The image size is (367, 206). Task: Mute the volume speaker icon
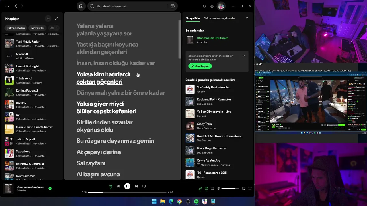tap(218, 189)
